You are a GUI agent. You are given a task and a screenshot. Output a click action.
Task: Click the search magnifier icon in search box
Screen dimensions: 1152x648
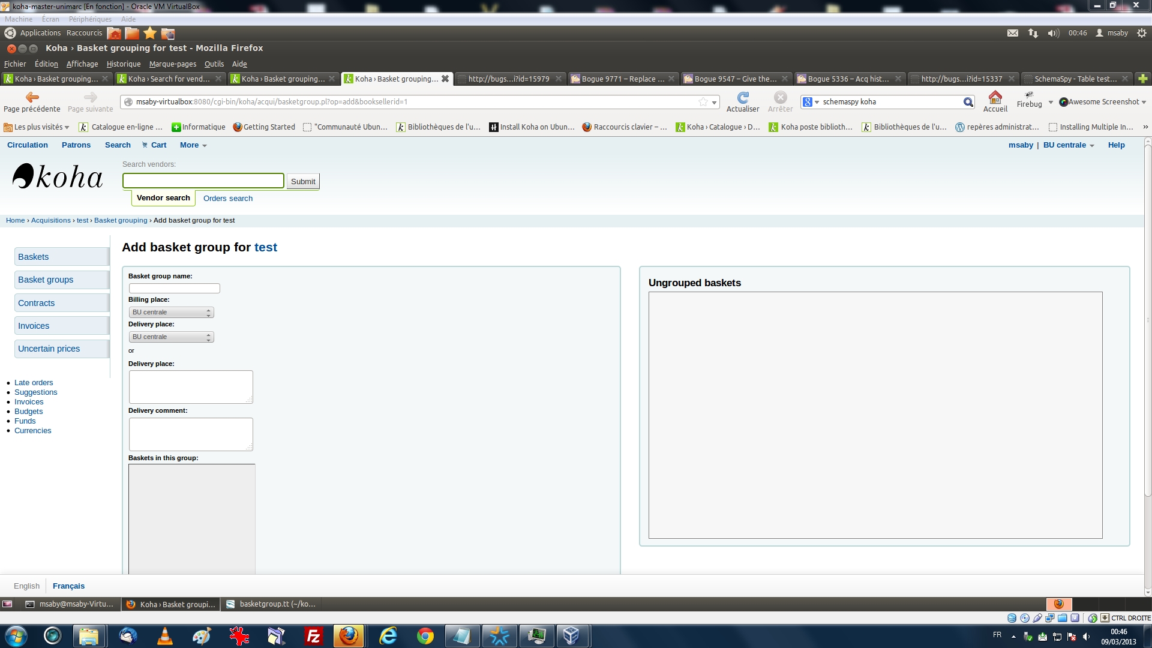pos(968,102)
